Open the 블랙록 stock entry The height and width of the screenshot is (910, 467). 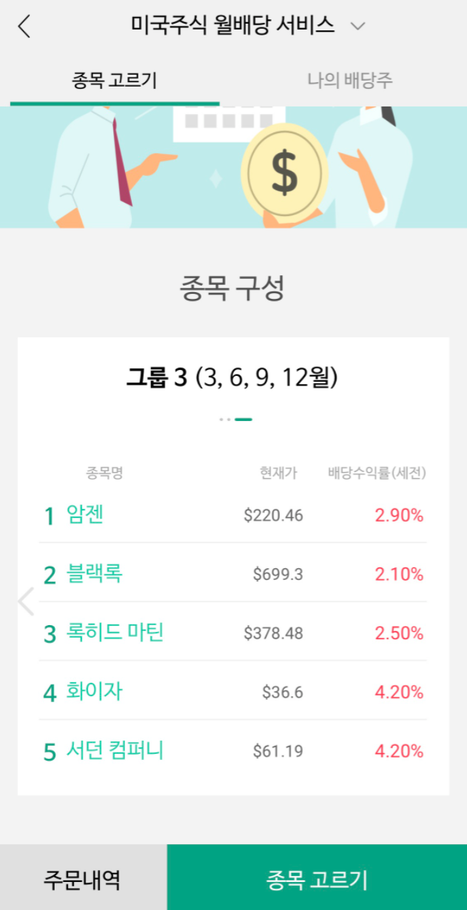[x=93, y=573]
